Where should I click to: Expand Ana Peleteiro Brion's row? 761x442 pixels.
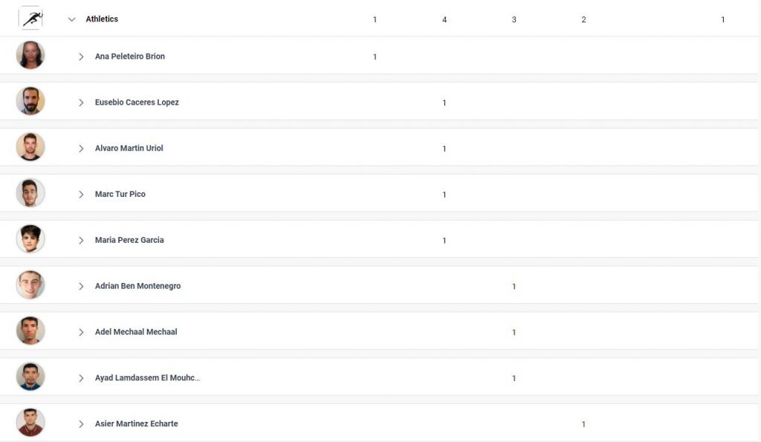[81, 56]
